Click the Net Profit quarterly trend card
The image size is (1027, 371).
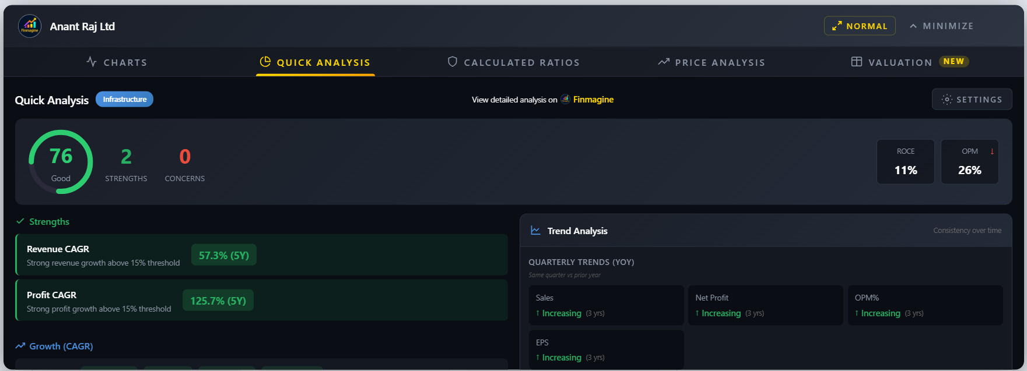pyautogui.click(x=765, y=305)
